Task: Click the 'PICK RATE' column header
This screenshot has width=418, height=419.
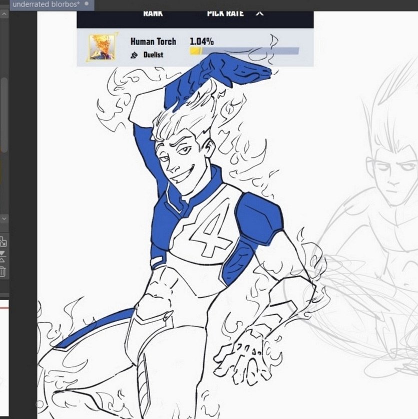Action: point(225,14)
